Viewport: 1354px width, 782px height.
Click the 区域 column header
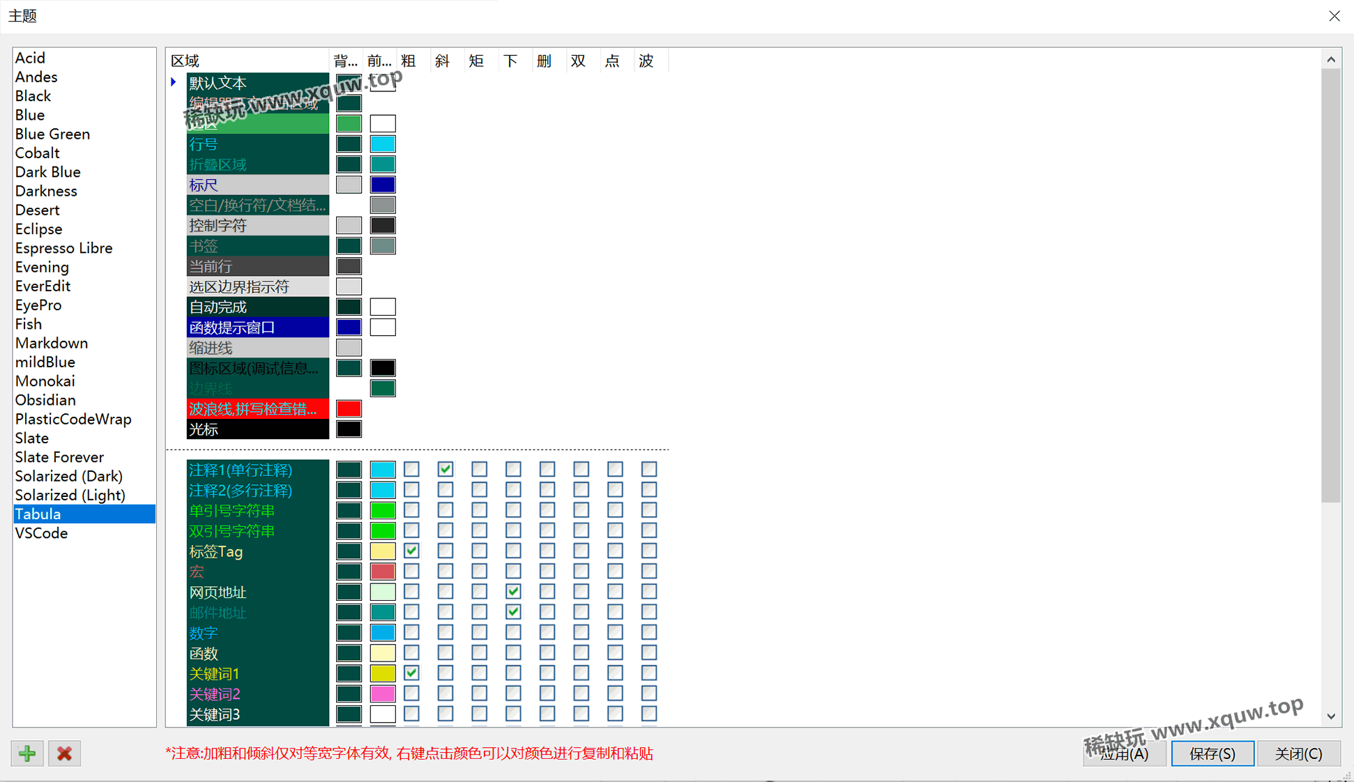coord(248,61)
